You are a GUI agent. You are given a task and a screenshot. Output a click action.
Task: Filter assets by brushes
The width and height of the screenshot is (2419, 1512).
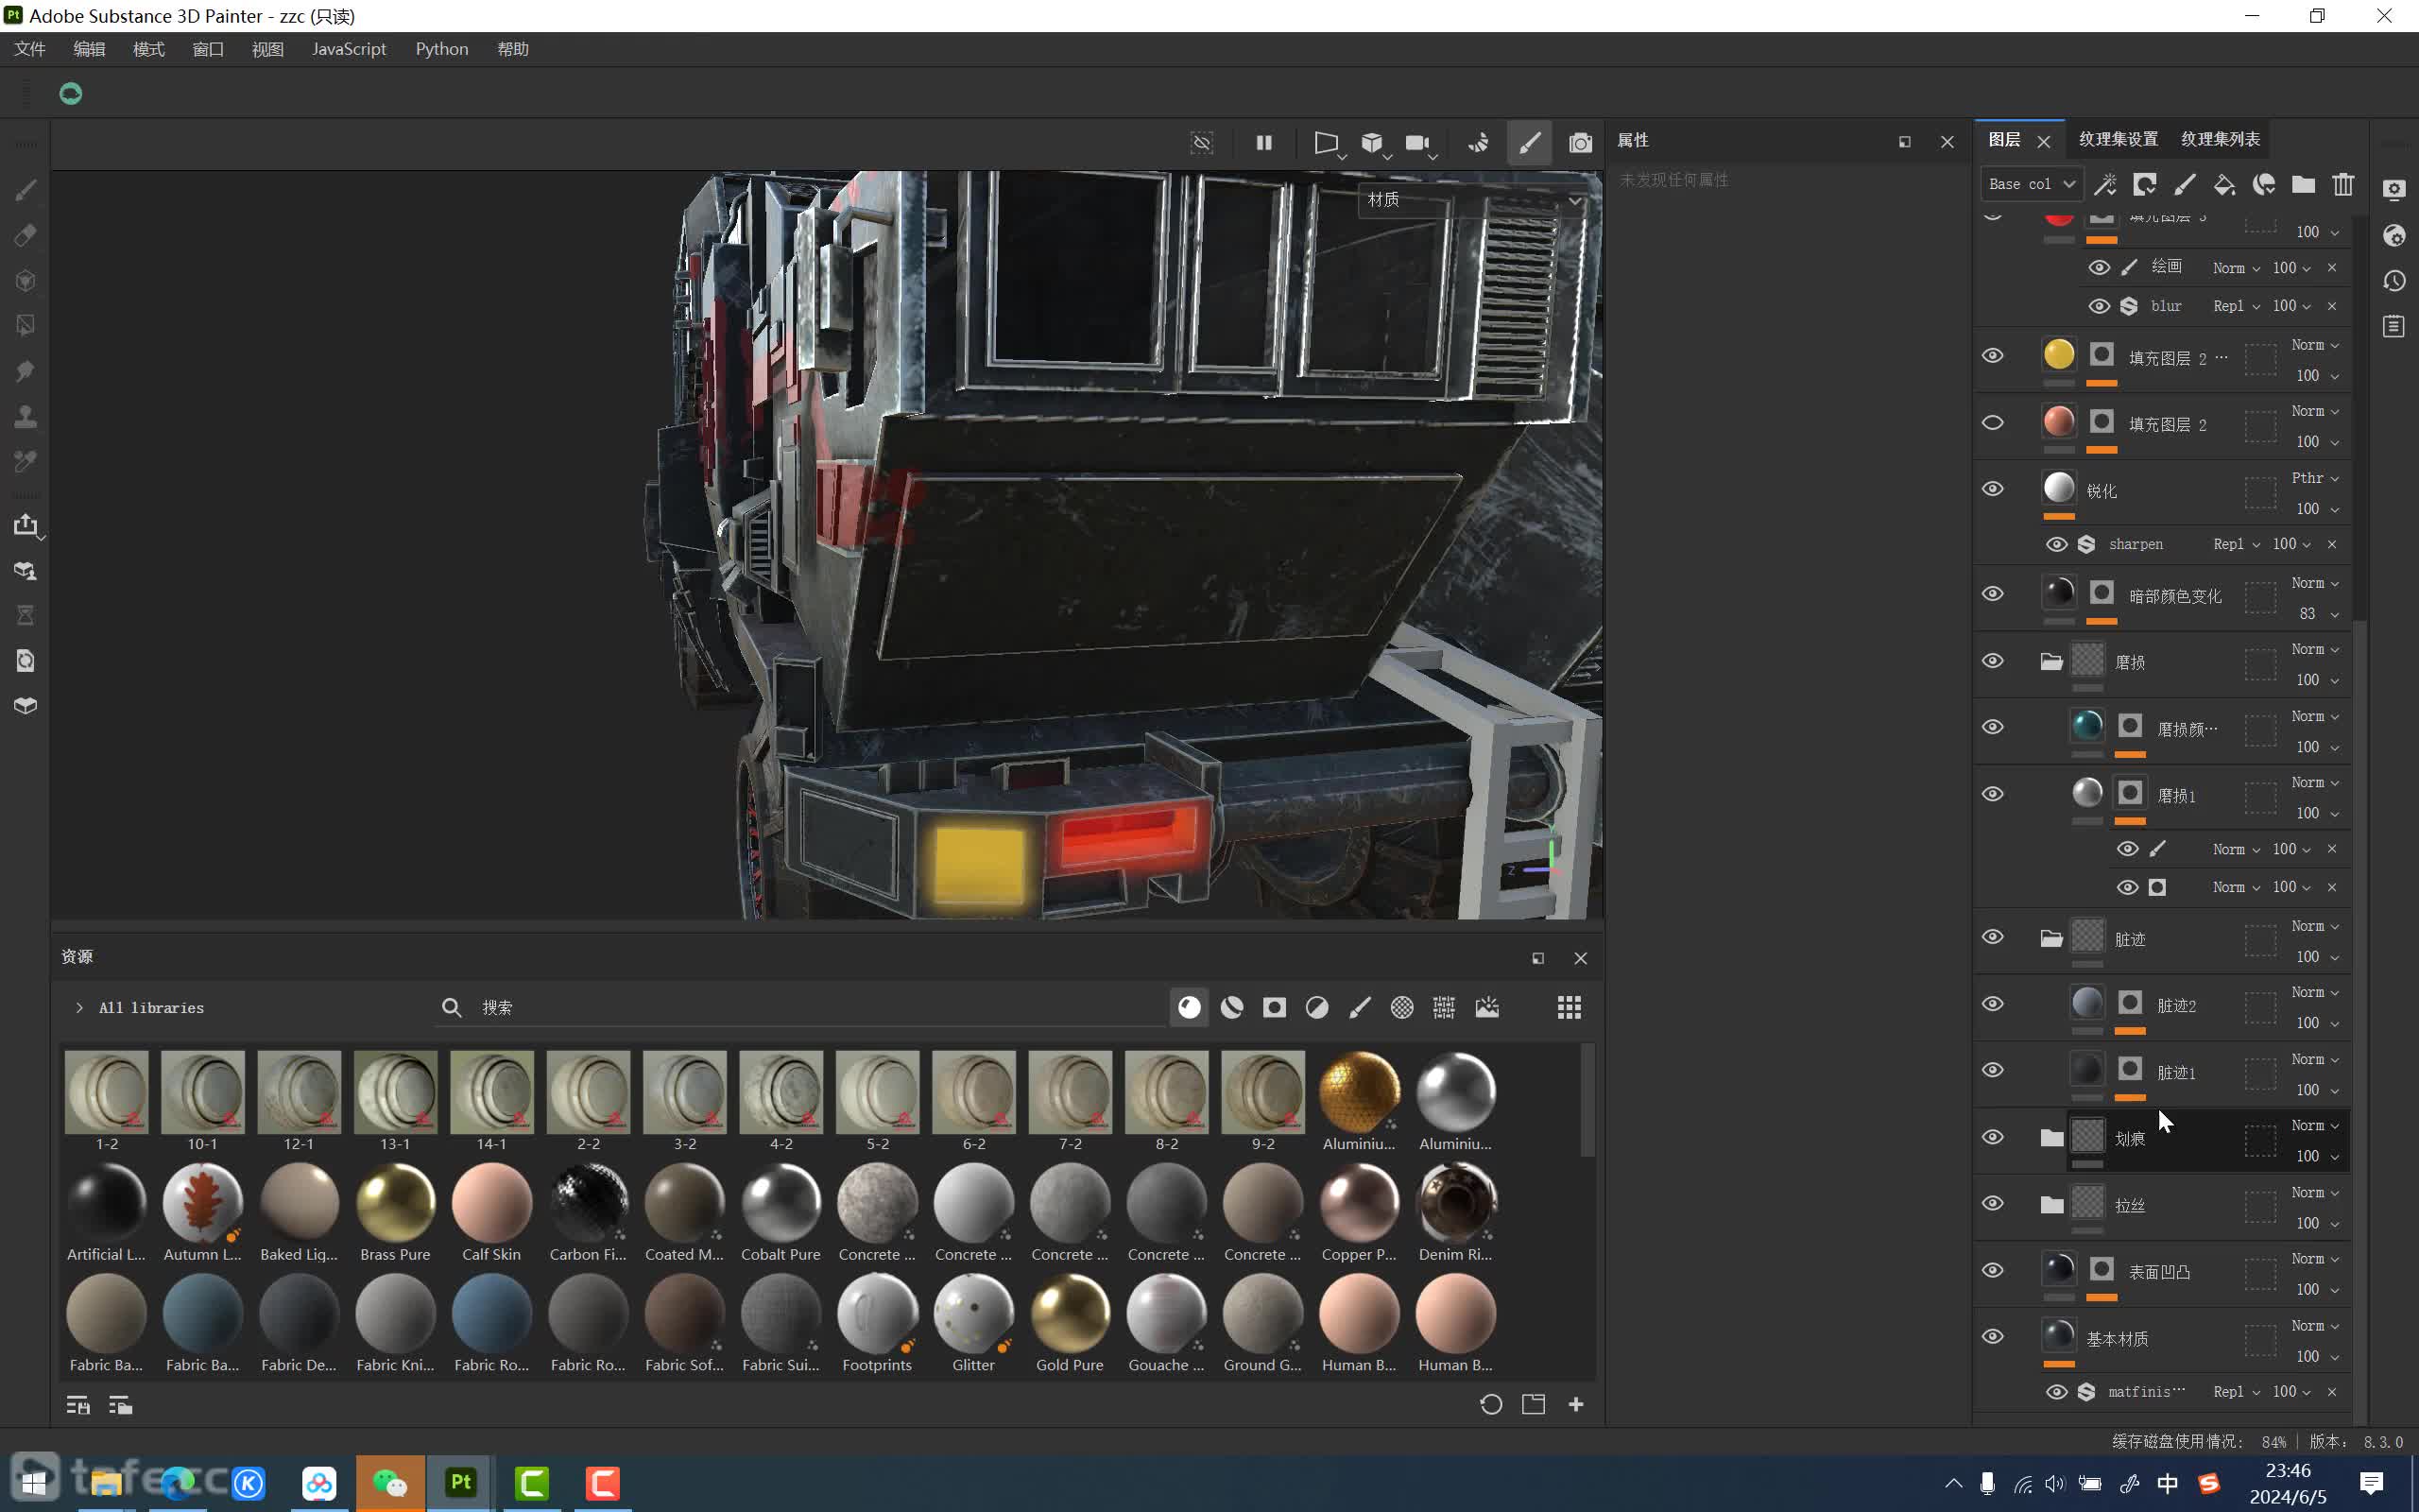1360,1007
